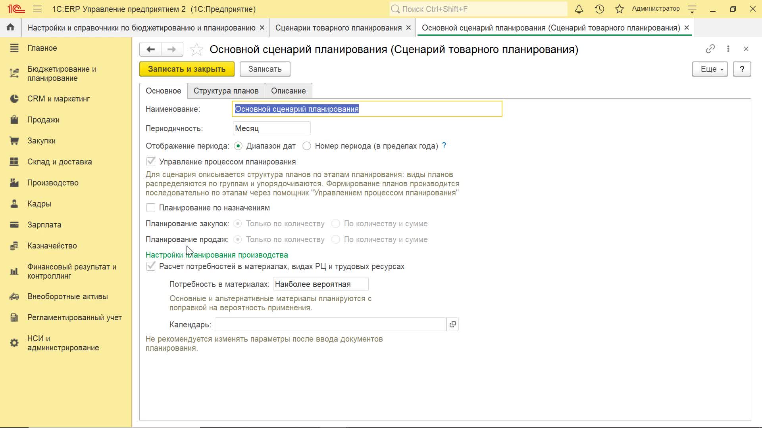The image size is (762, 428).
Task: Switch to Описание tab
Action: [x=289, y=91]
